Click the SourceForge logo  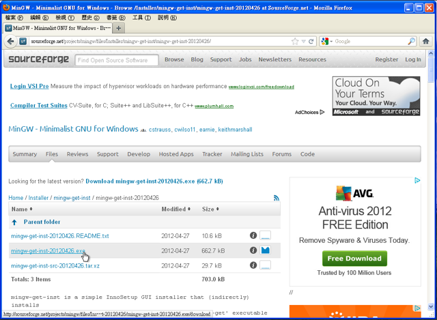[x=38, y=59]
